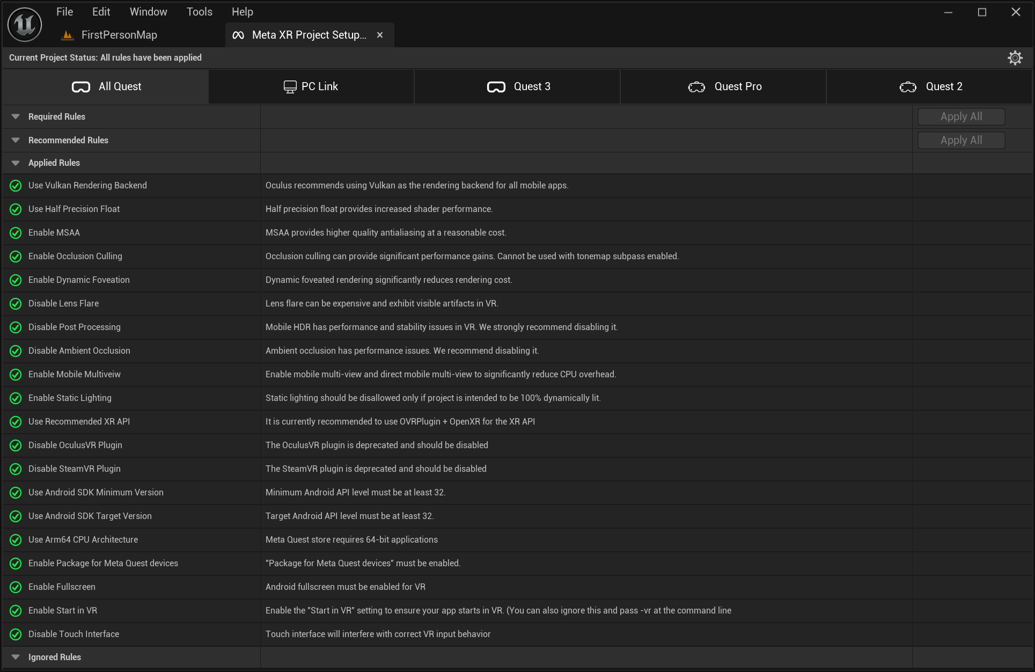1035x672 pixels.
Task: Click the warning icon next to FirstPersonMap
Action: pyautogui.click(x=67, y=34)
